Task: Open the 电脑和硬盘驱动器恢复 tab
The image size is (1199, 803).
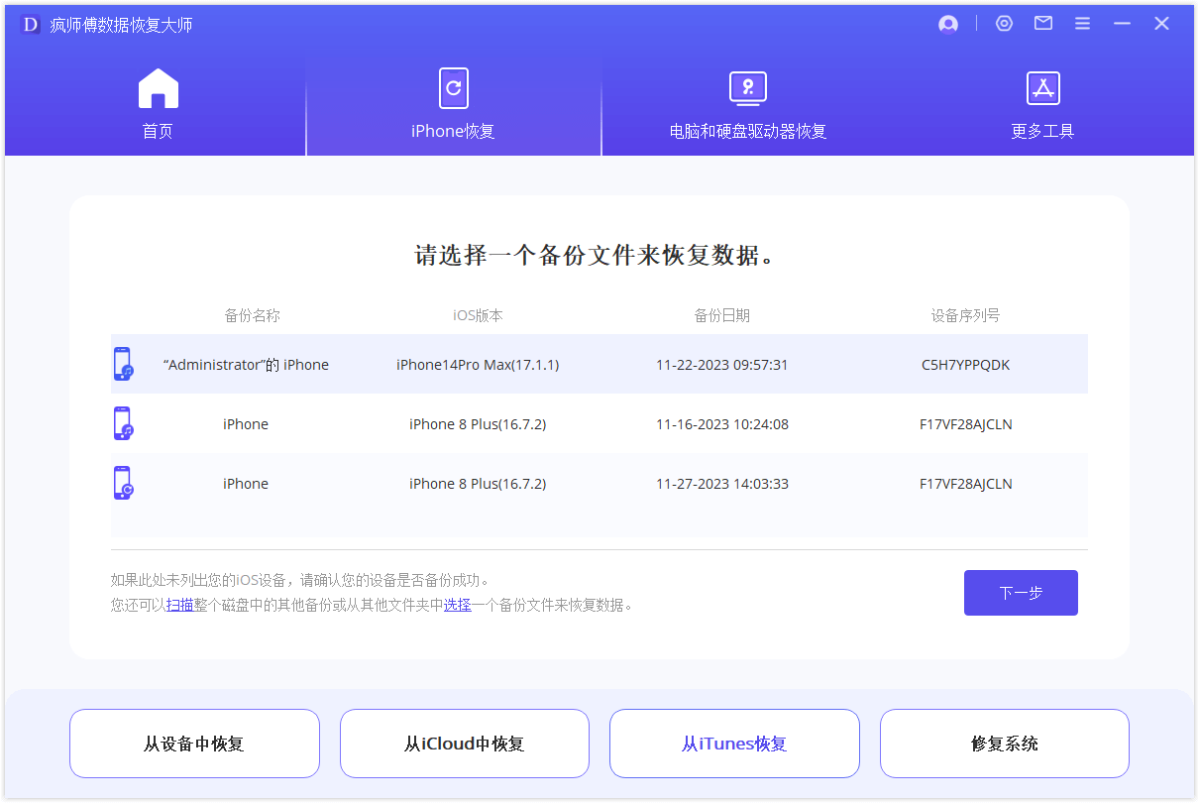Action: (748, 104)
